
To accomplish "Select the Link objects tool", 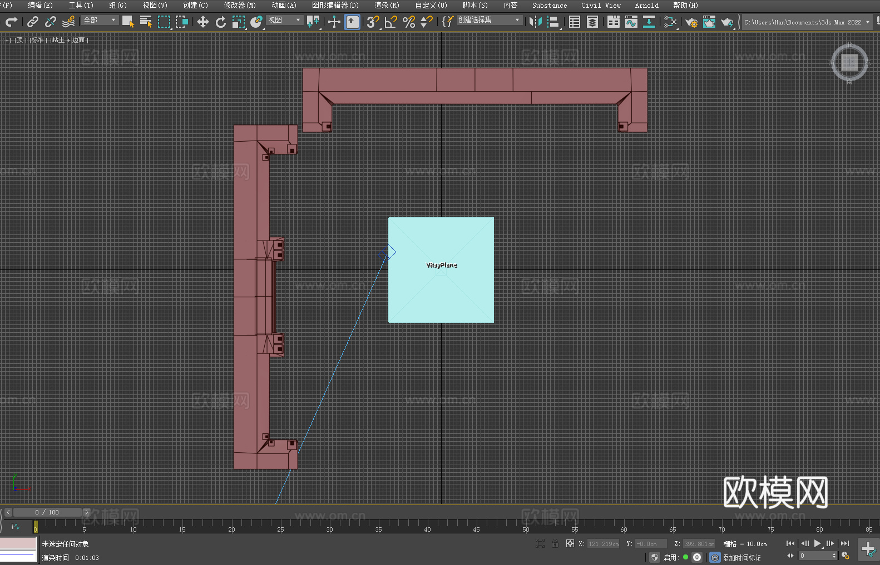I will pos(33,22).
